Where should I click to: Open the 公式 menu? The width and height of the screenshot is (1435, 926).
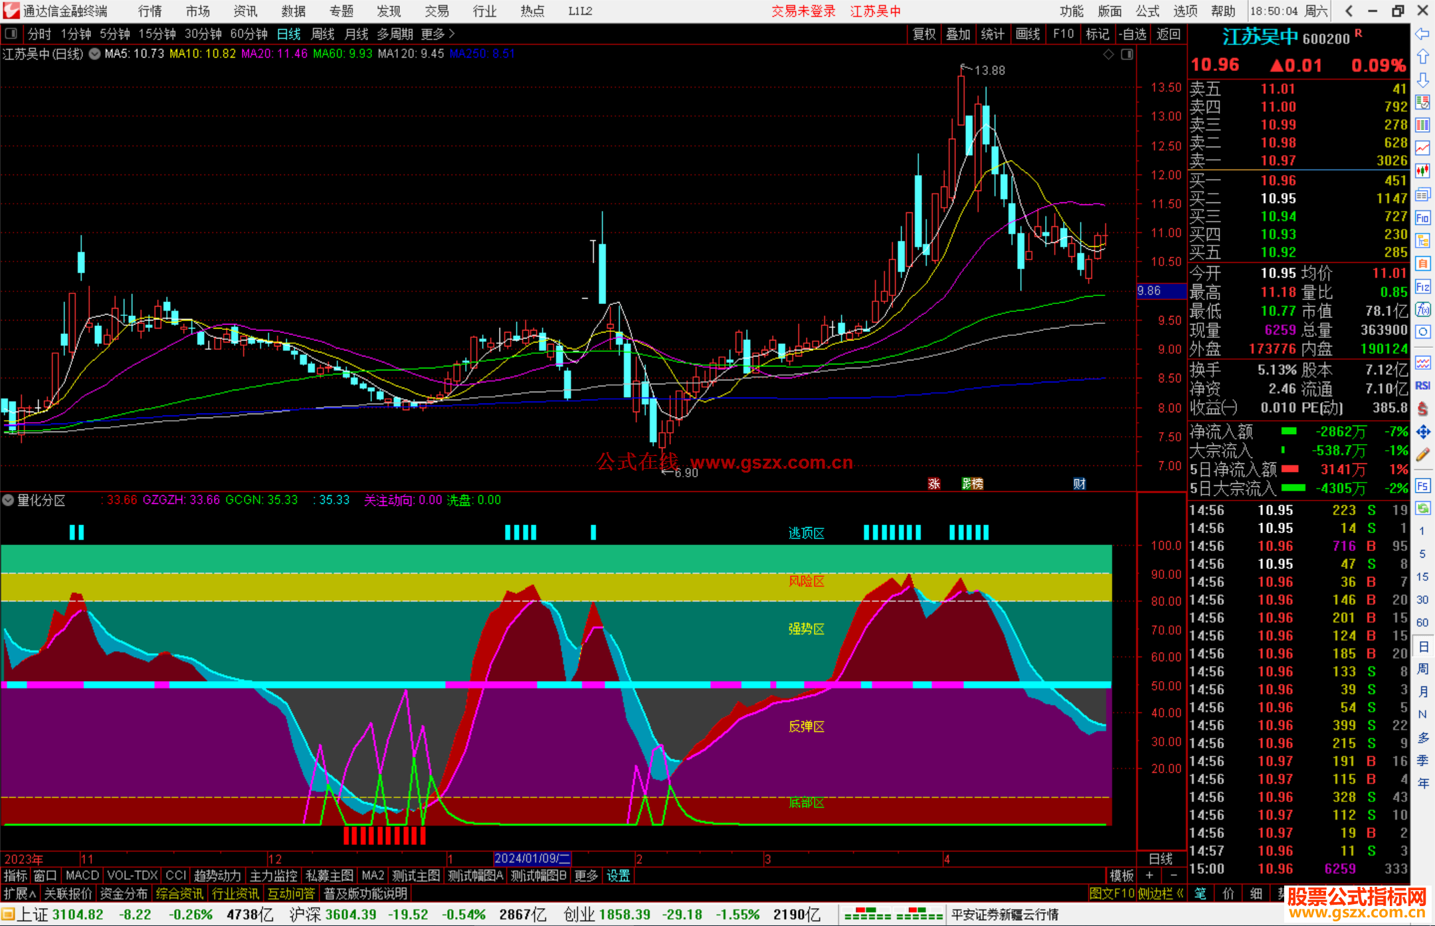pos(1147,11)
